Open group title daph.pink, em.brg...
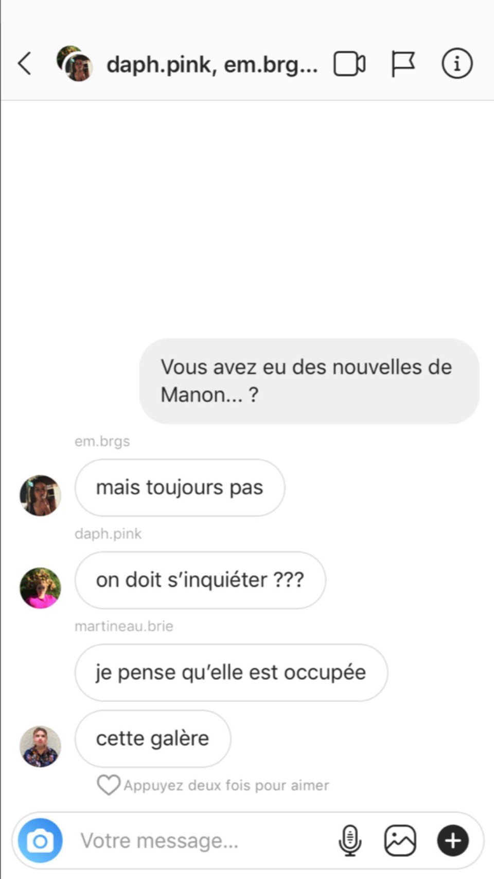 pos(212,65)
